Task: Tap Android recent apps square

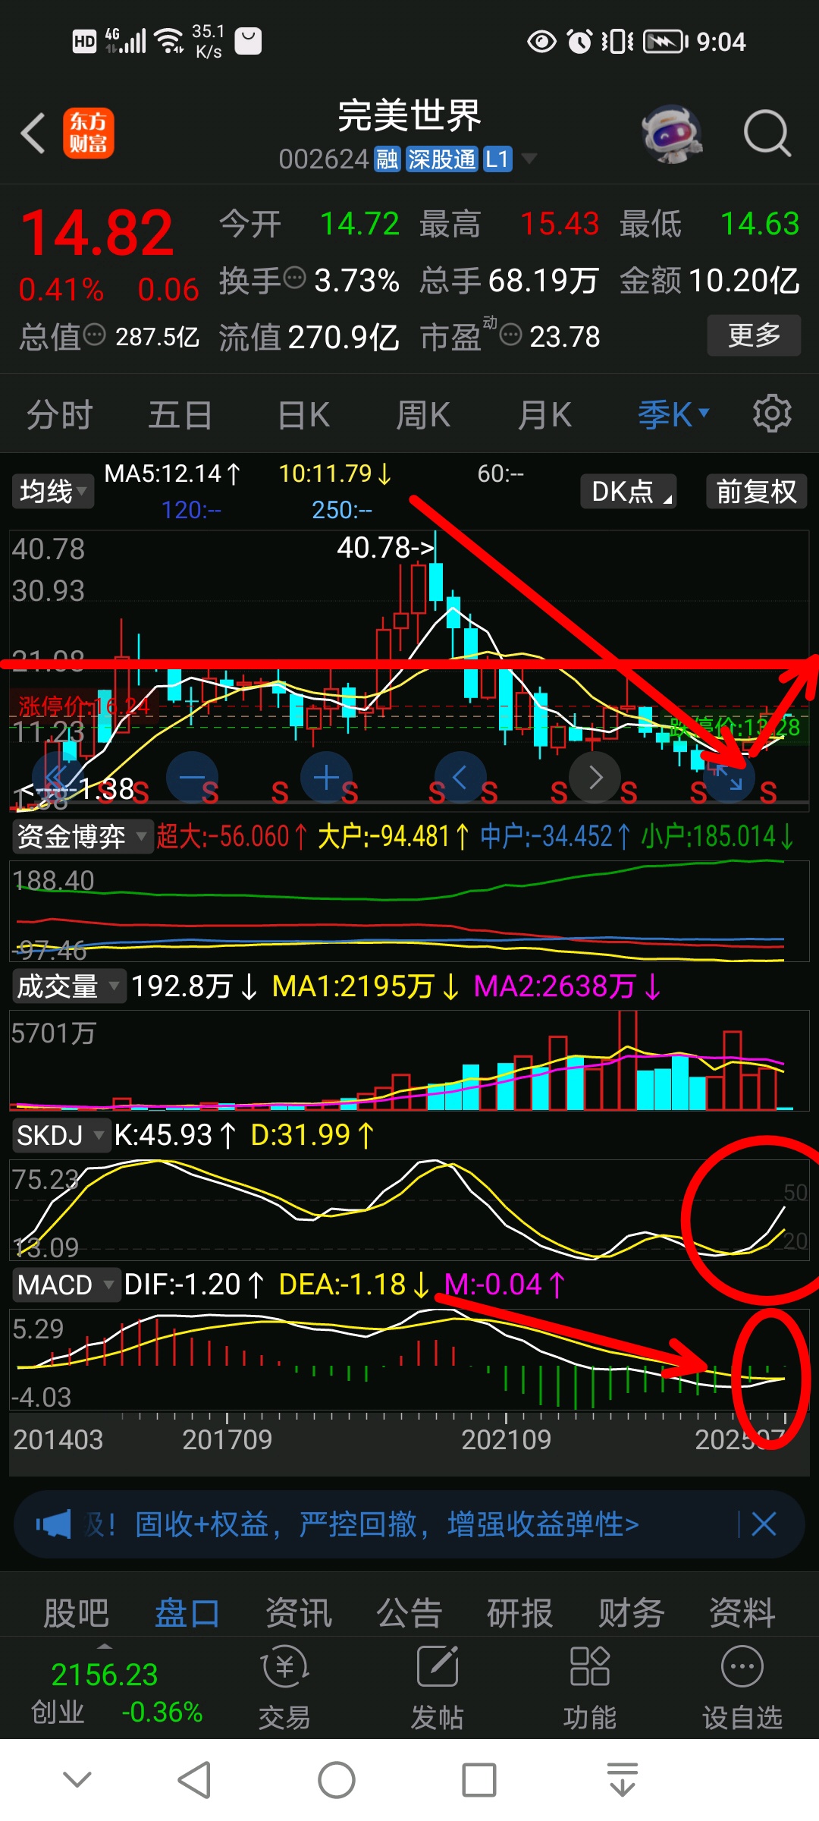Action: coord(479,1779)
